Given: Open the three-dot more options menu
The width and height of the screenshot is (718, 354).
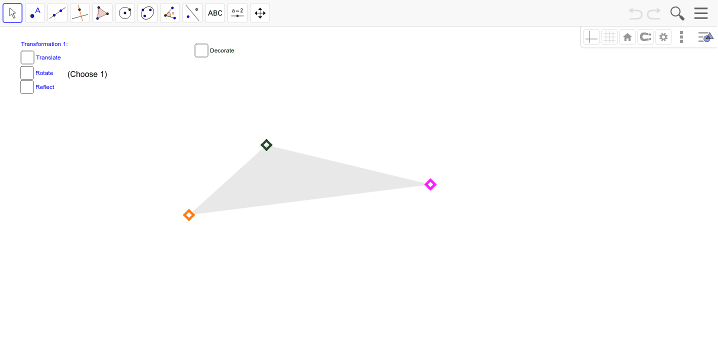Looking at the screenshot, I should (681, 37).
